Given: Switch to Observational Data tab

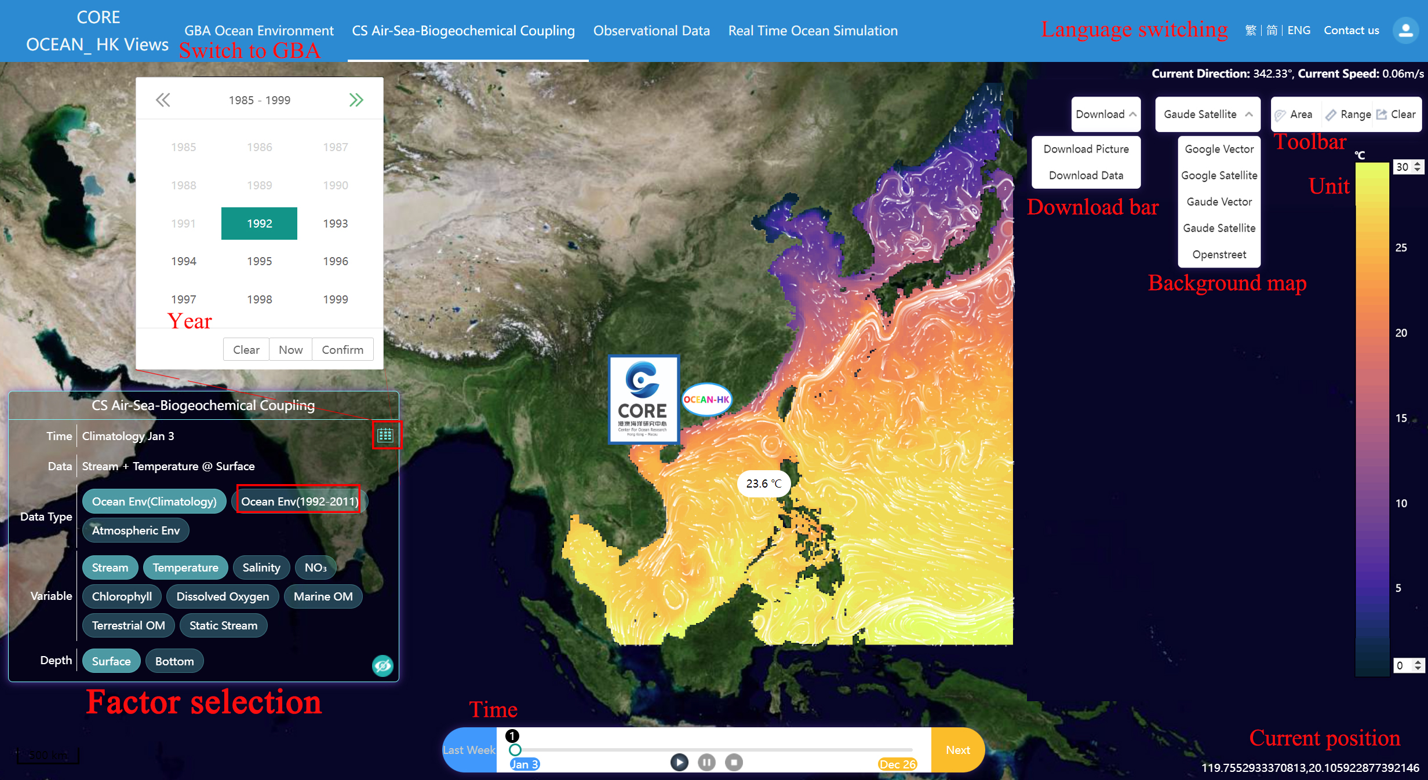Looking at the screenshot, I should 651,30.
